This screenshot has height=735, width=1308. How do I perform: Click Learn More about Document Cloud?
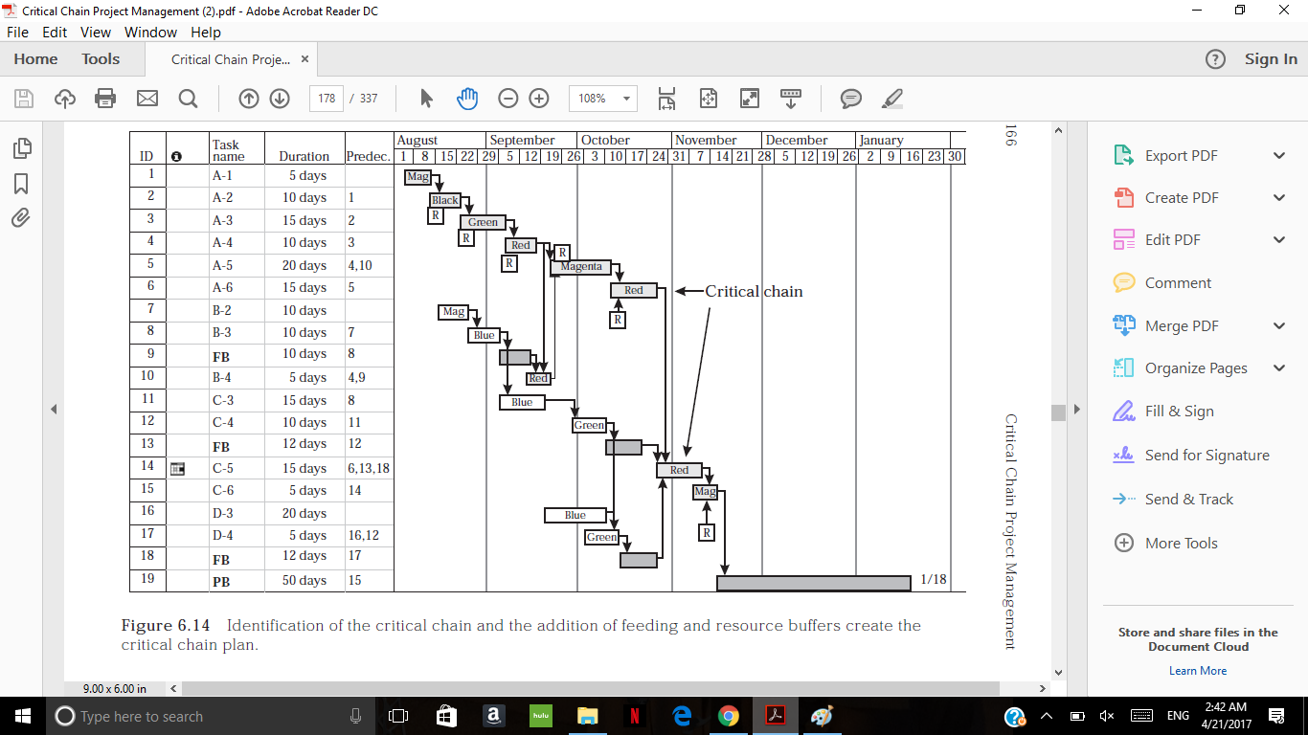[x=1197, y=671]
